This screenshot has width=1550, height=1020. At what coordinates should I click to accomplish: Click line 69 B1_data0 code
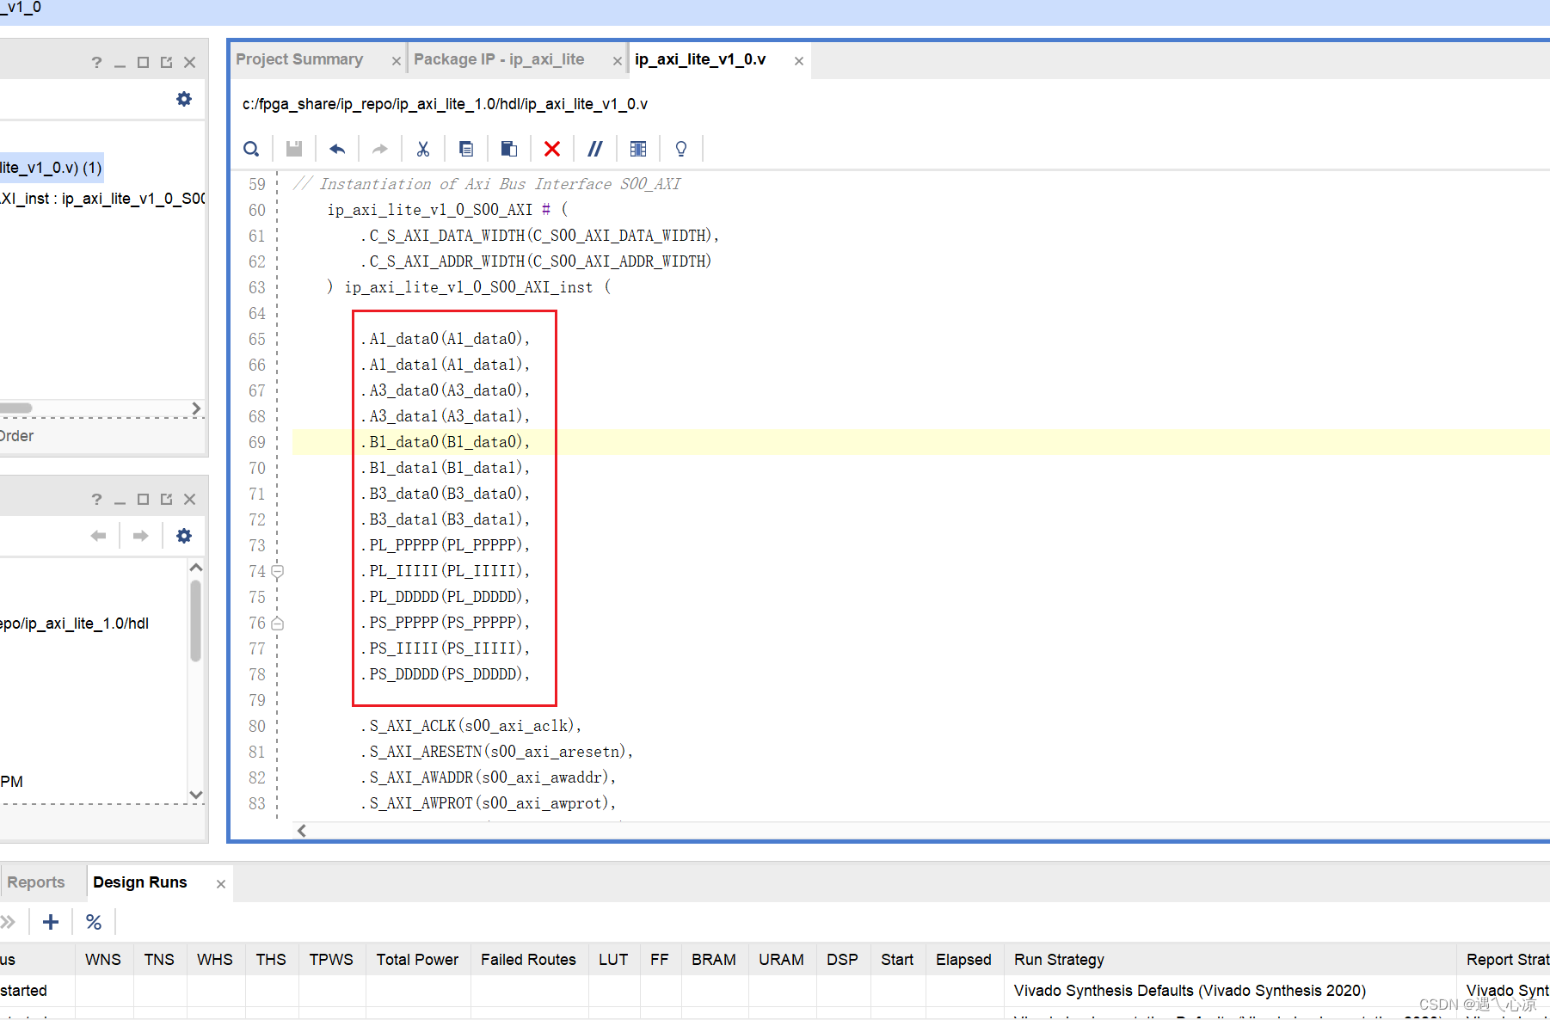point(445,442)
